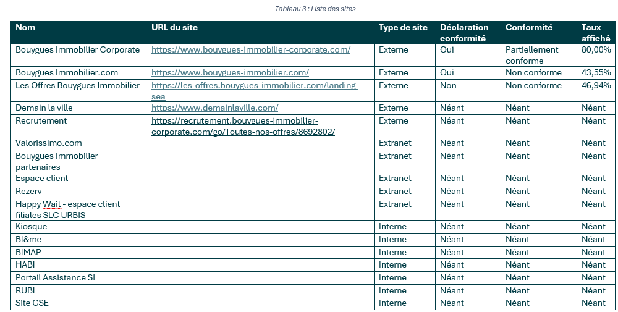Open the recrutement Toutes-nos-offres link

243,126
